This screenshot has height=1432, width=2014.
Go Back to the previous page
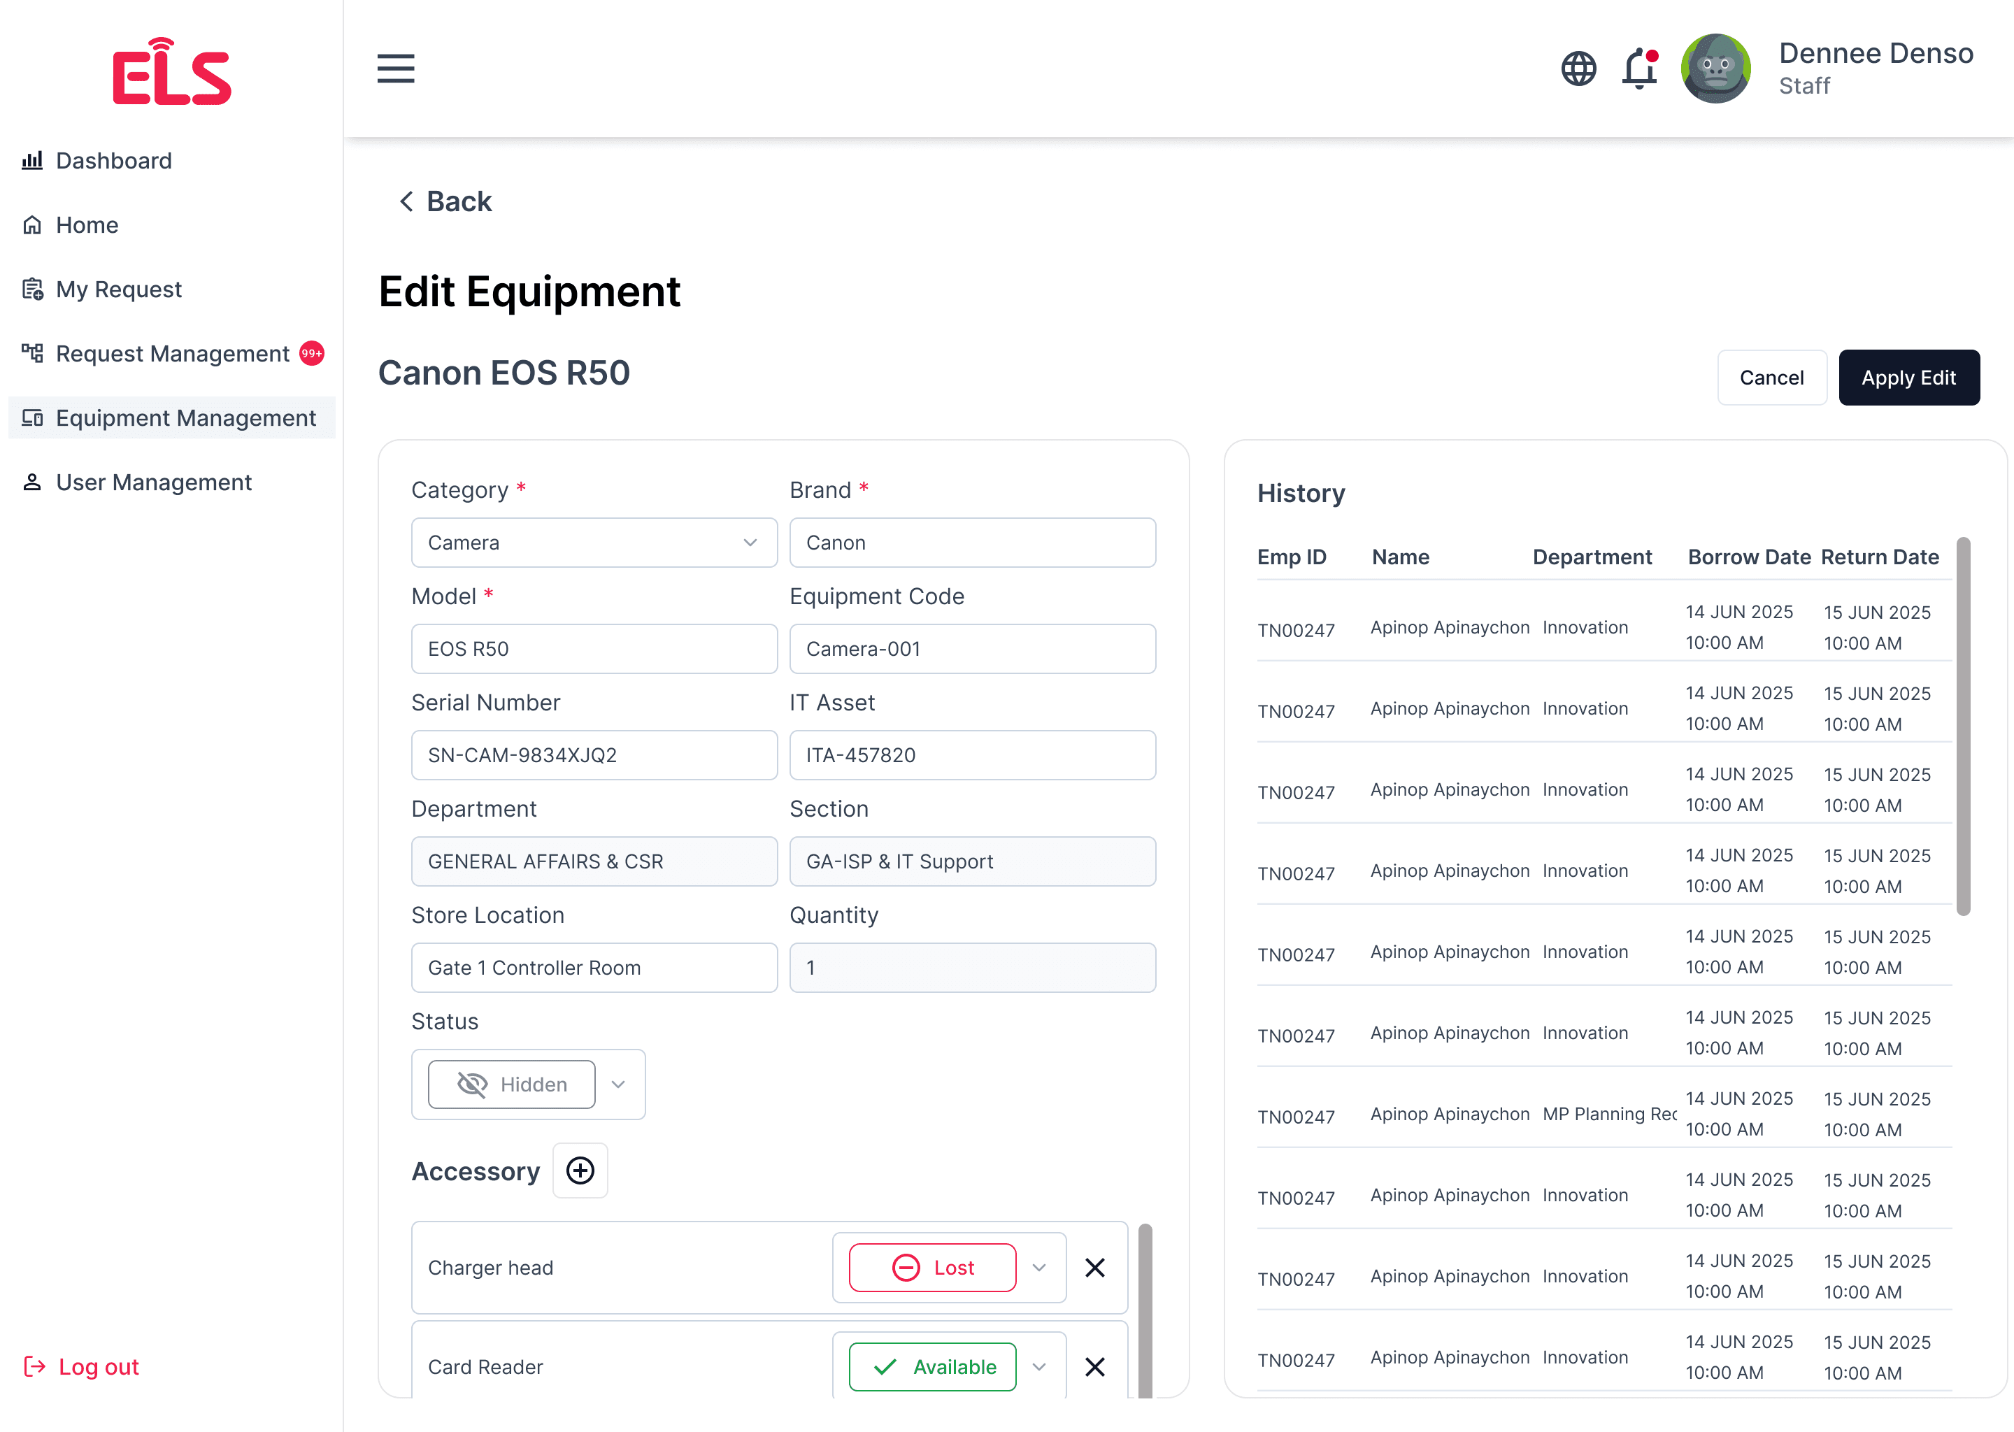coord(445,202)
